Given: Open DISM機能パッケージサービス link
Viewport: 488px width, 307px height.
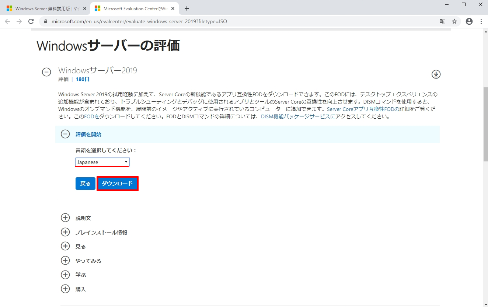Looking at the screenshot, I should point(298,116).
